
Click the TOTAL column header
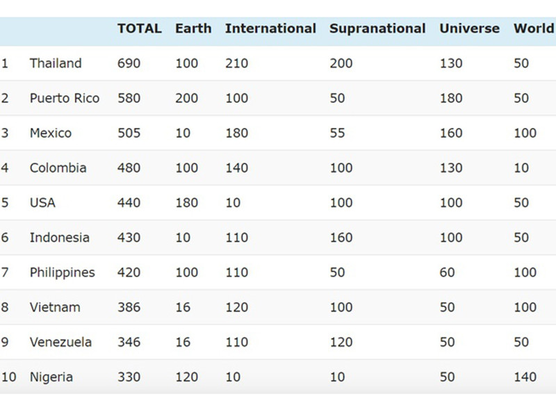click(139, 28)
